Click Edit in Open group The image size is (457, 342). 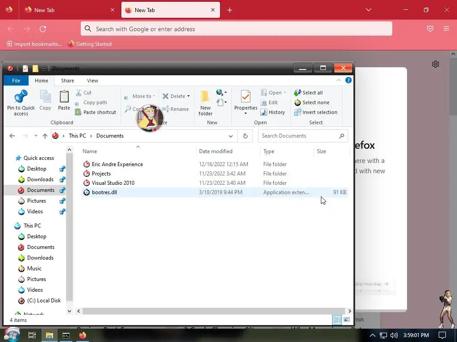pos(269,102)
